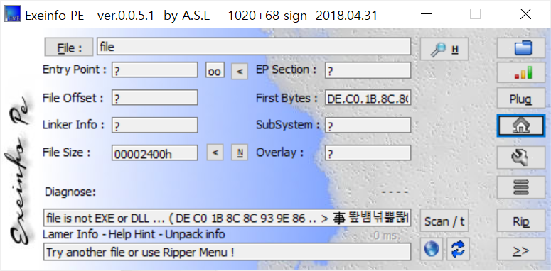
Task: Click the home icon button
Action: (x=520, y=126)
